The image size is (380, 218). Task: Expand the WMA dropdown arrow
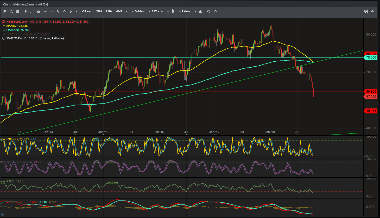pos(126,11)
